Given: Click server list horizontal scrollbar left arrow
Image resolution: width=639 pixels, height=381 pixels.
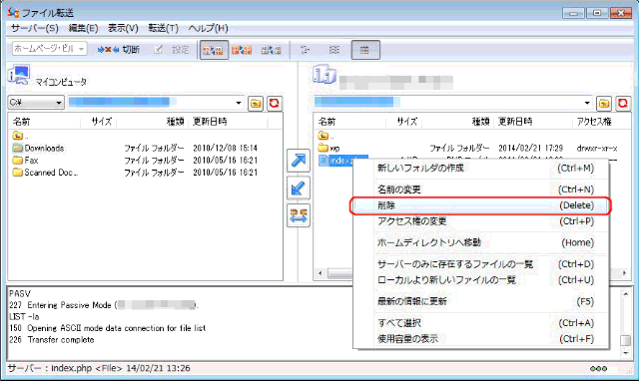Looking at the screenshot, I should tap(320, 273).
